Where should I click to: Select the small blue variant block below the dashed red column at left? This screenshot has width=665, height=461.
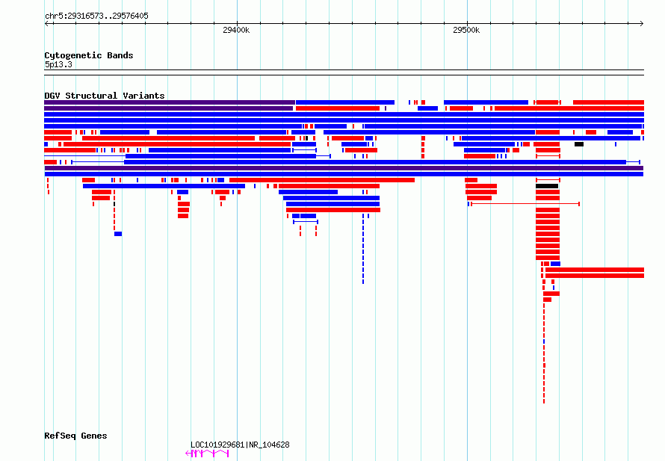118,234
